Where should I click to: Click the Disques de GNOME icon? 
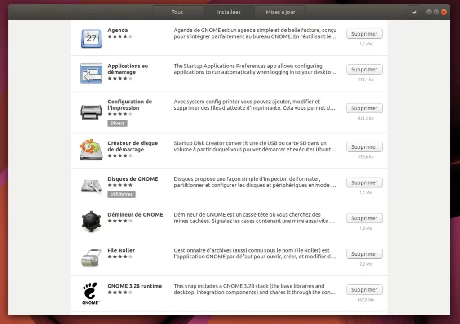pos(91,186)
